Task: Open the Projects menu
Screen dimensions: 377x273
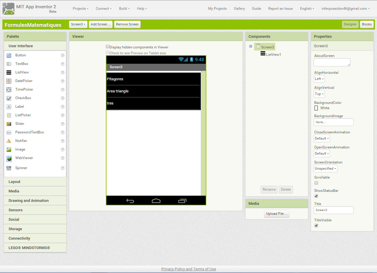Action: click(x=80, y=9)
